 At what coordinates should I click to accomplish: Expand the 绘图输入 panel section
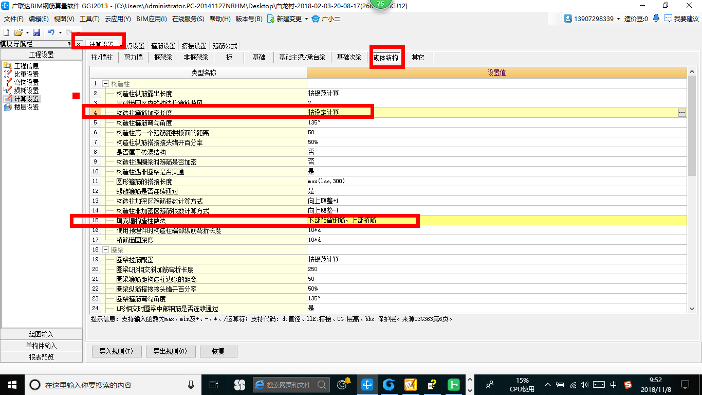[x=41, y=334]
